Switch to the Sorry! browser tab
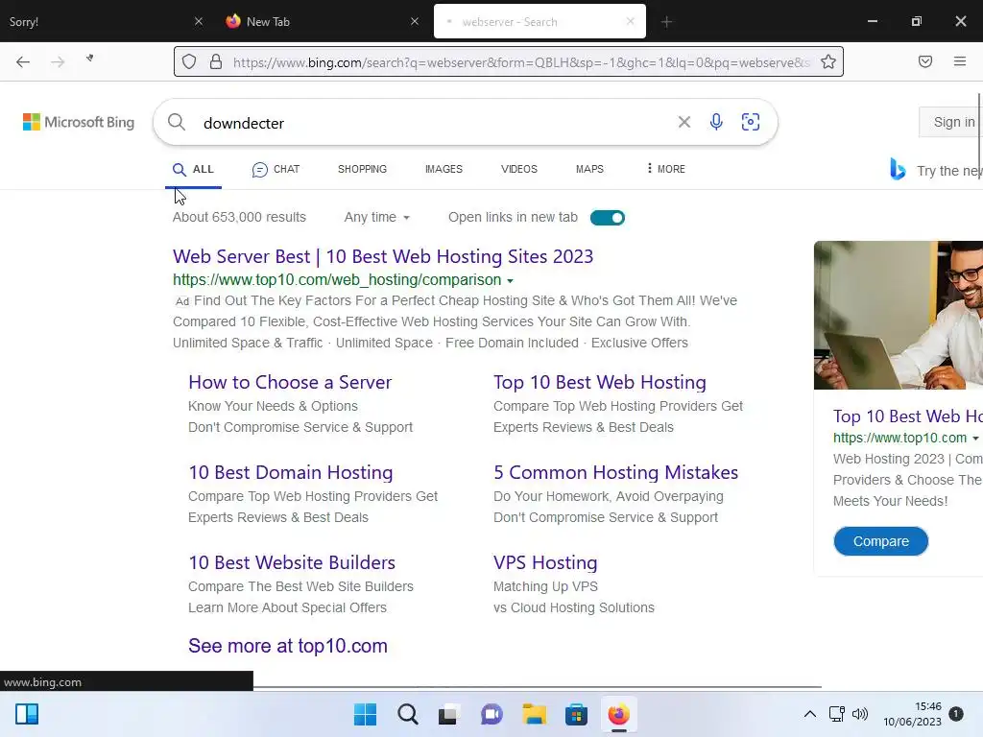 104,21
